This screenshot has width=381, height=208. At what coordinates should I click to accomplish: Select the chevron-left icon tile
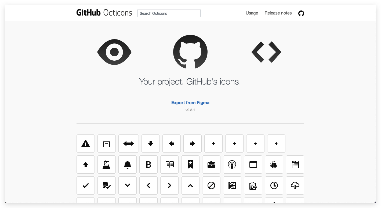tap(148, 185)
